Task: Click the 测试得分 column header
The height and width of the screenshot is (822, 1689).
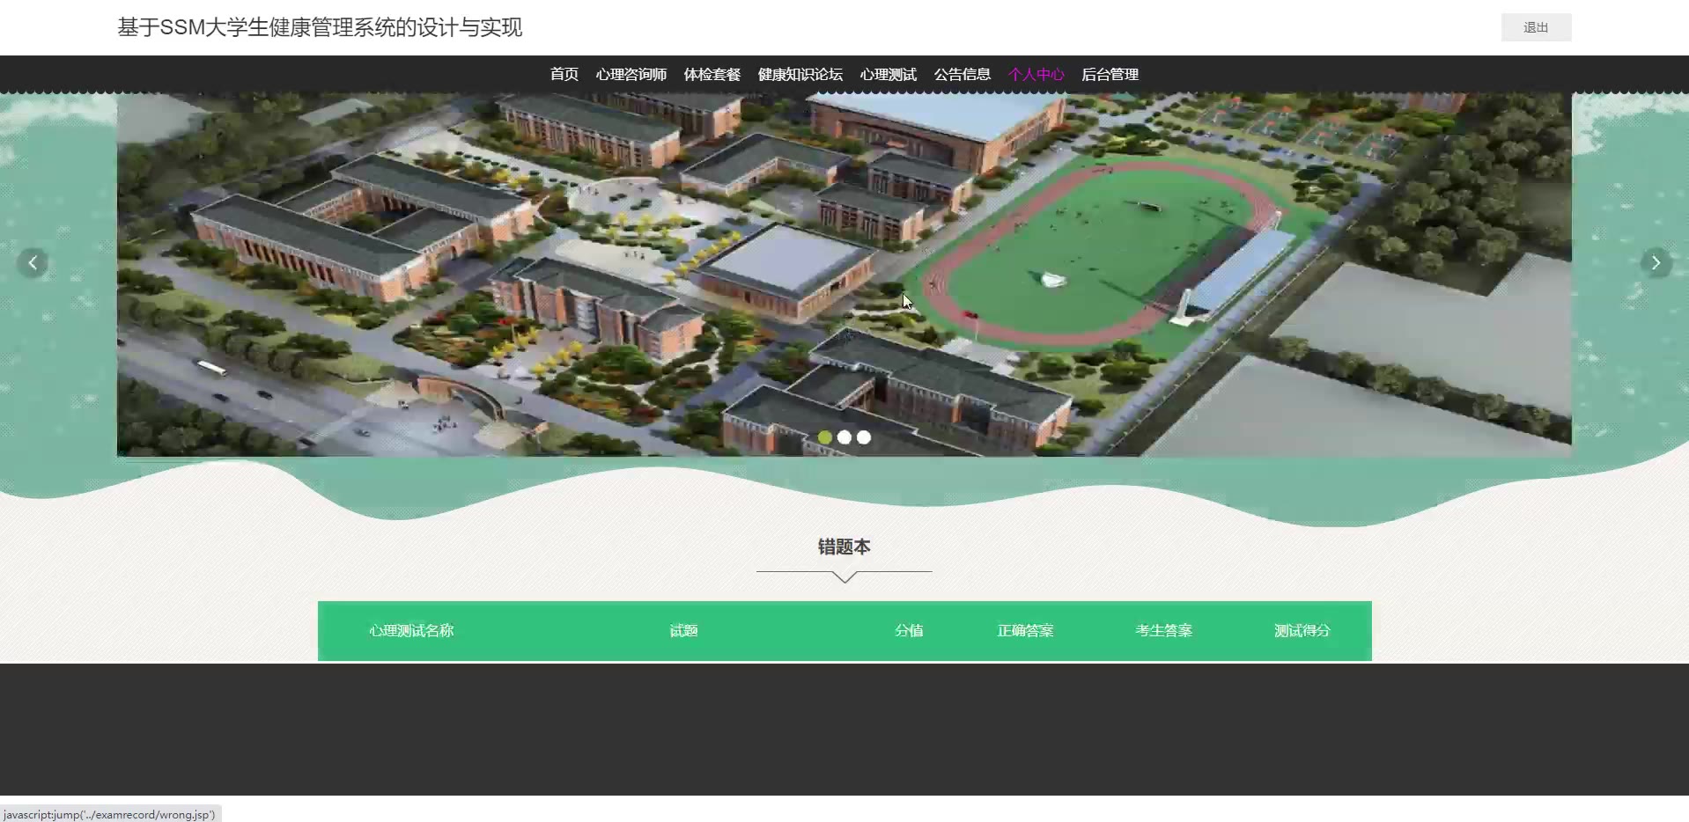Action: (1302, 630)
